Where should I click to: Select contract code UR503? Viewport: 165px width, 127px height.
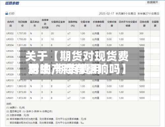click(x=10, y=39)
